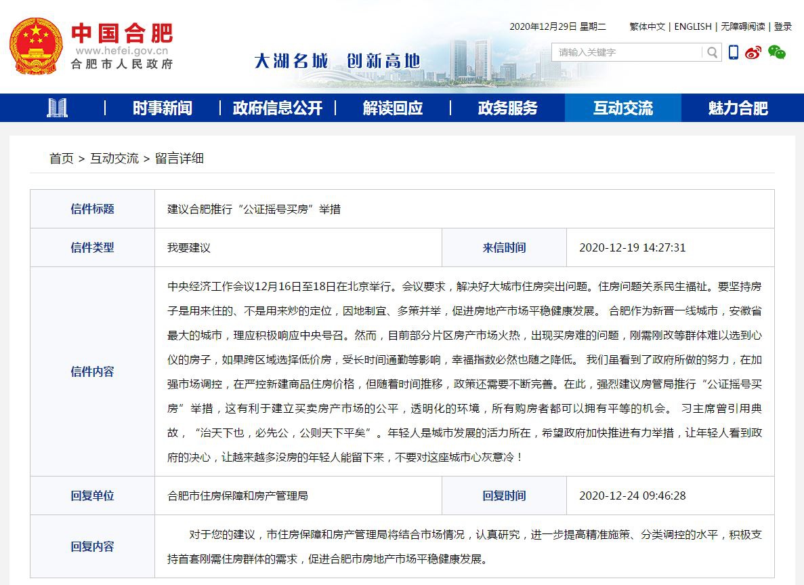Open the 解读回应 menu
The width and height of the screenshot is (804, 585).
[394, 107]
